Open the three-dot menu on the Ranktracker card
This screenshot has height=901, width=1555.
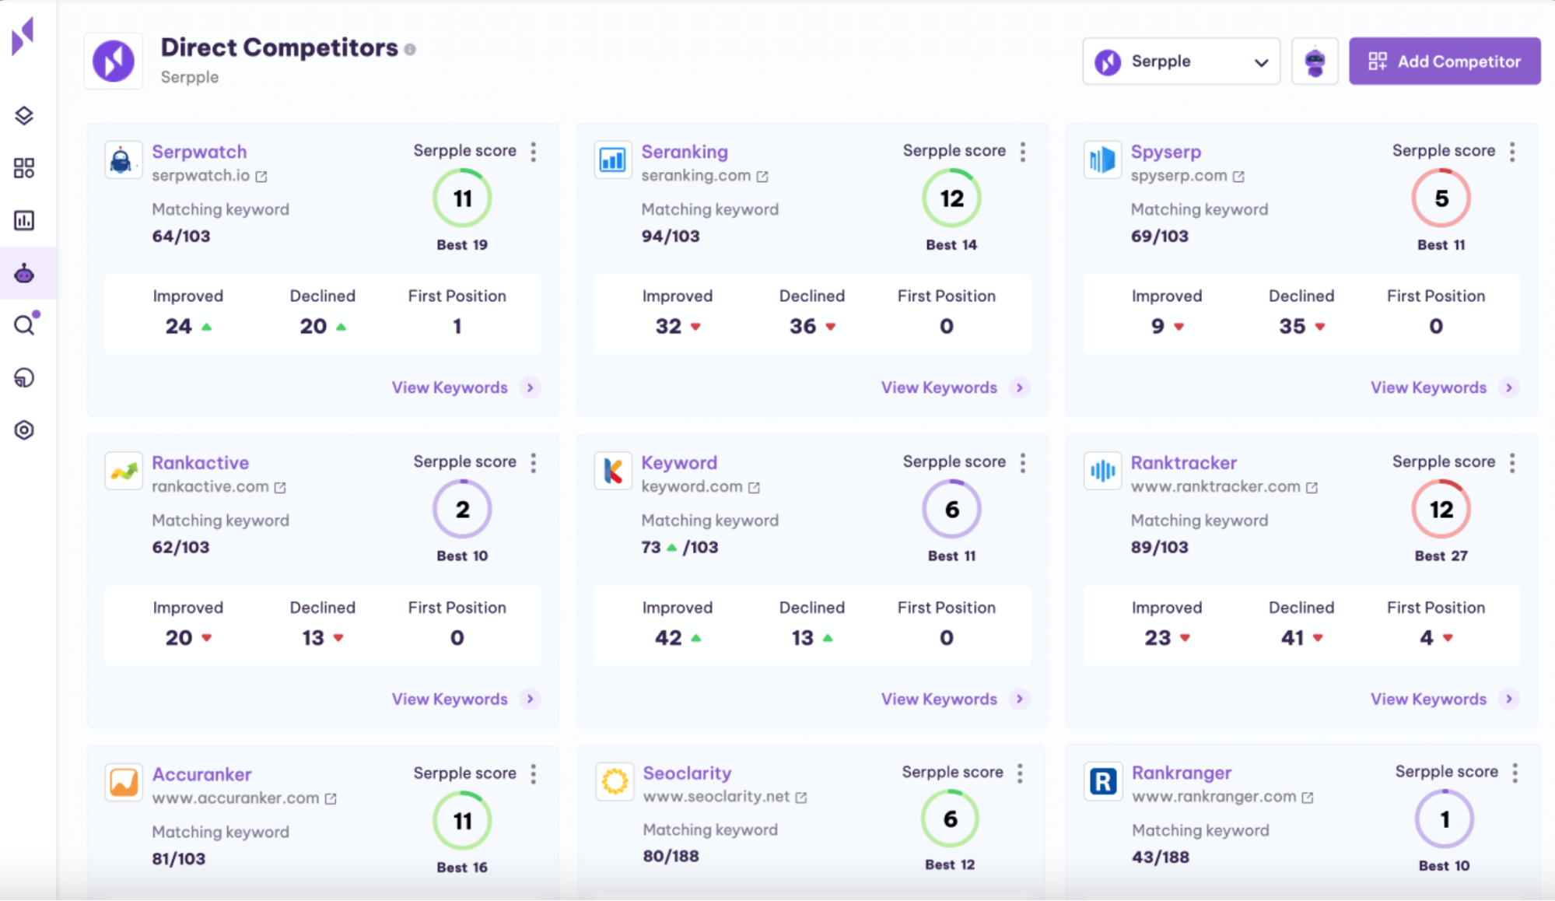(1512, 463)
